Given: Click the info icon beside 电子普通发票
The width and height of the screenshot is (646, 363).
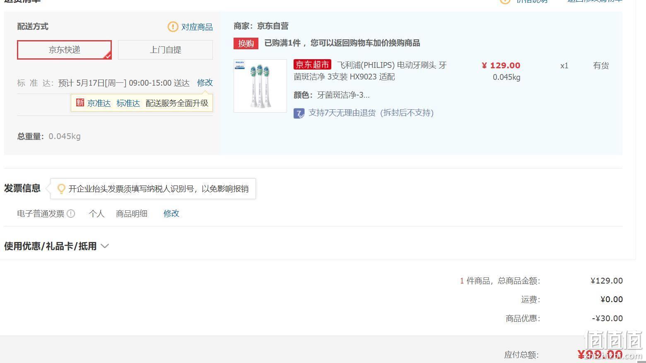Looking at the screenshot, I should (71, 214).
